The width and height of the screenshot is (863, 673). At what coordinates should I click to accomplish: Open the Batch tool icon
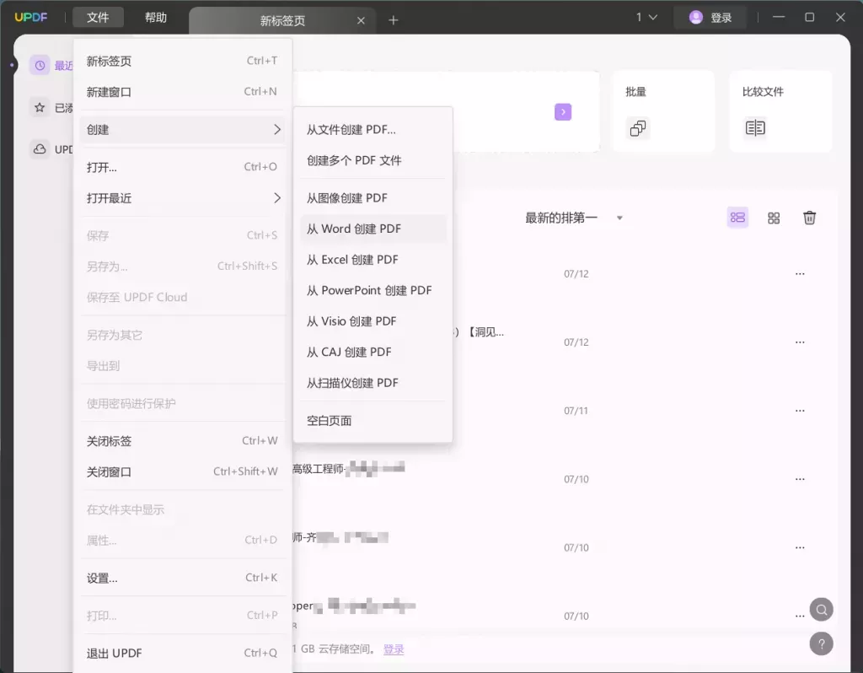[x=637, y=128]
